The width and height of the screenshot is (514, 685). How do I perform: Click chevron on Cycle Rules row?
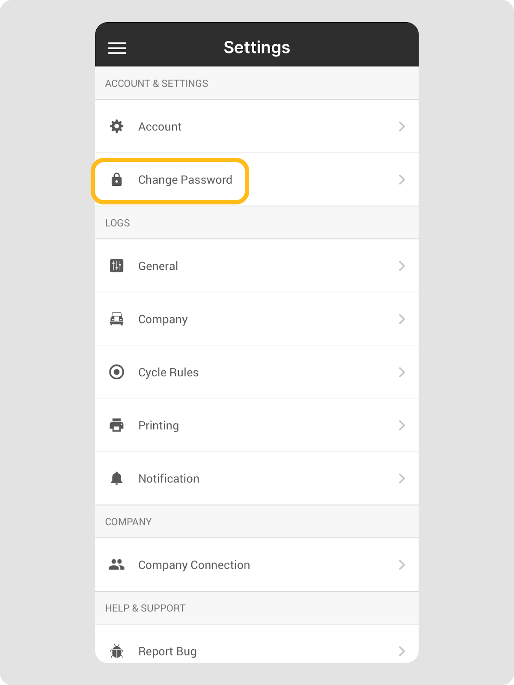coord(401,372)
